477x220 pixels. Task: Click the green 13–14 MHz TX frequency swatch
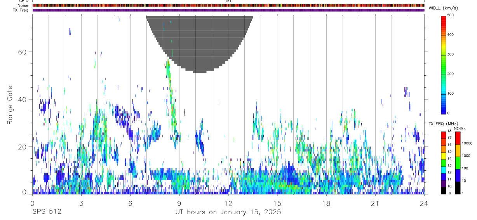(443, 163)
